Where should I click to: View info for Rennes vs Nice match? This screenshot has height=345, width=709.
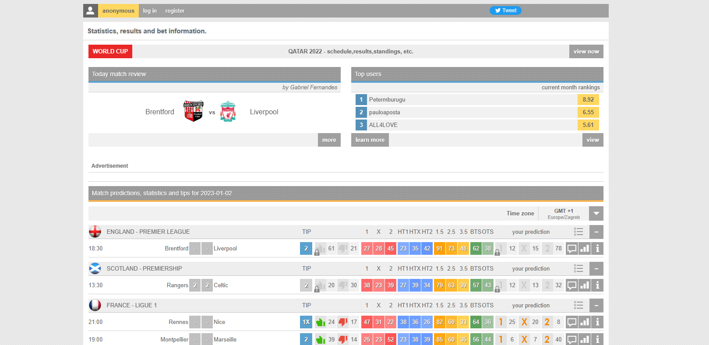point(597,322)
